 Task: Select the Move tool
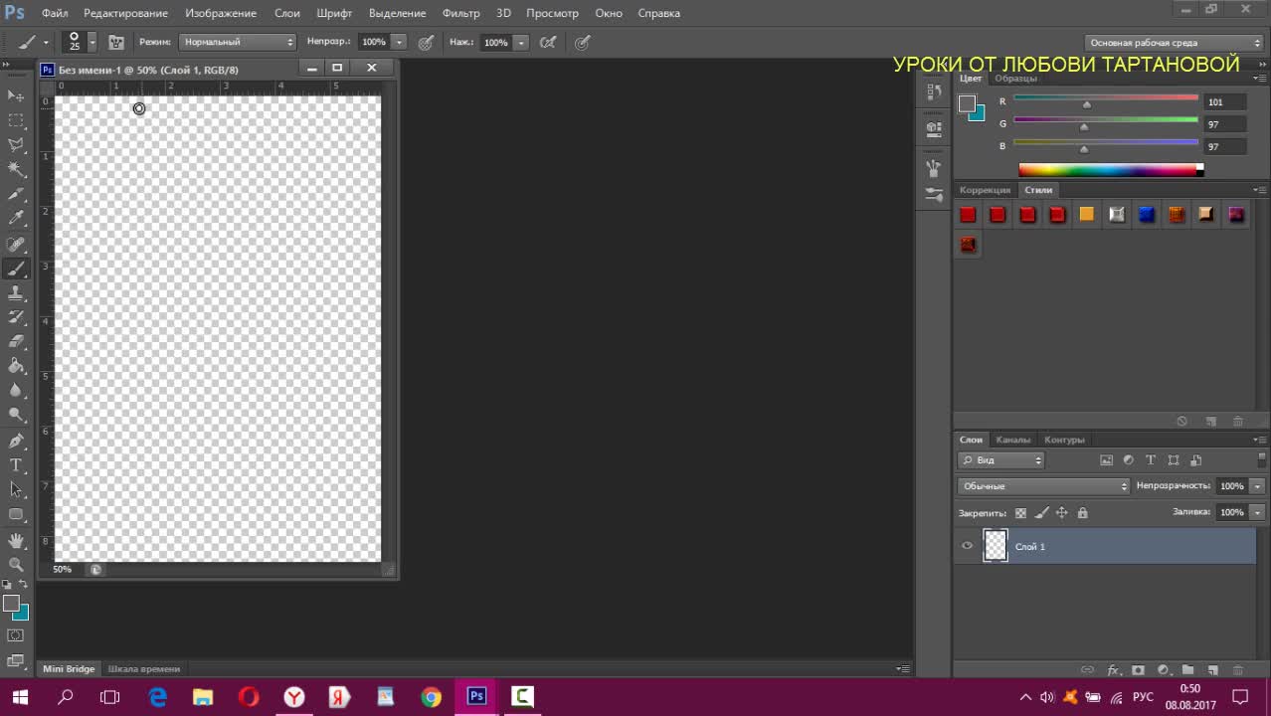click(x=16, y=95)
